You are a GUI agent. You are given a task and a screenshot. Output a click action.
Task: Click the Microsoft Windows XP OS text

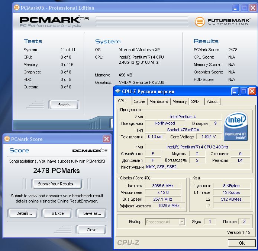click(x=139, y=50)
